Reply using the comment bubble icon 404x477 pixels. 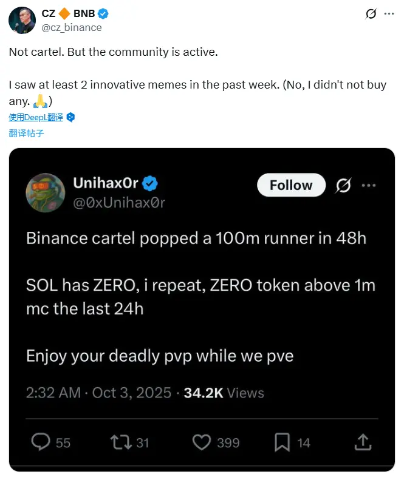pos(41,442)
